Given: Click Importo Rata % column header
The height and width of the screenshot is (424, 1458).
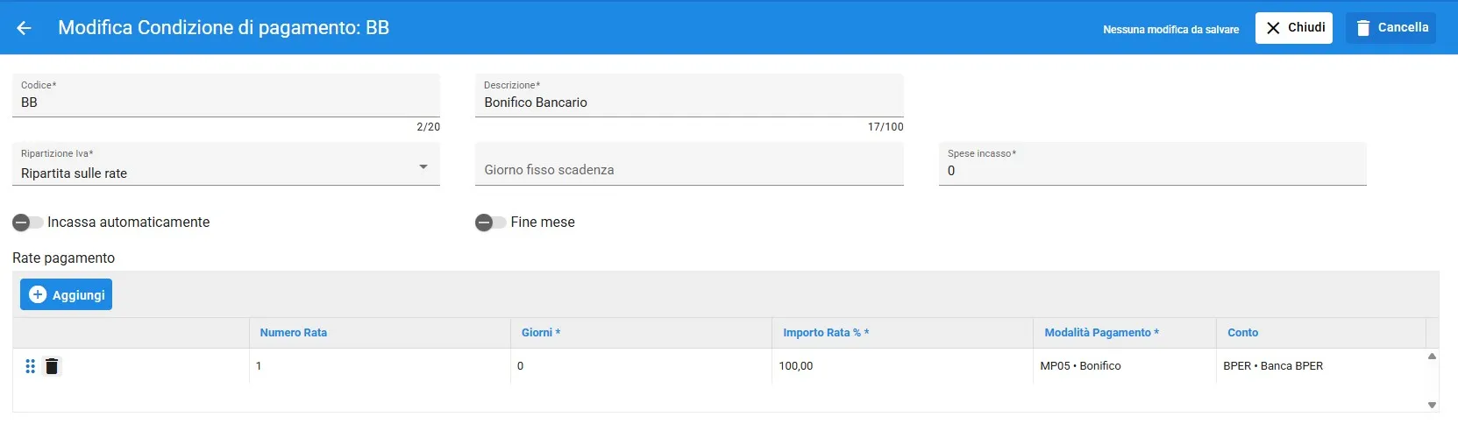Looking at the screenshot, I should (826, 333).
